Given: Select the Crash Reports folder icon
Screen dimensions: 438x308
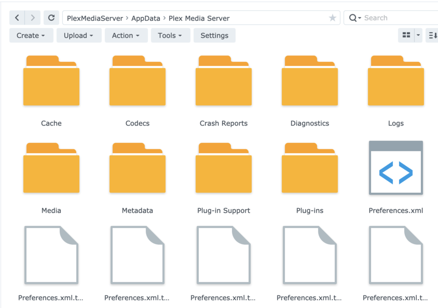Looking at the screenshot, I should tap(224, 81).
